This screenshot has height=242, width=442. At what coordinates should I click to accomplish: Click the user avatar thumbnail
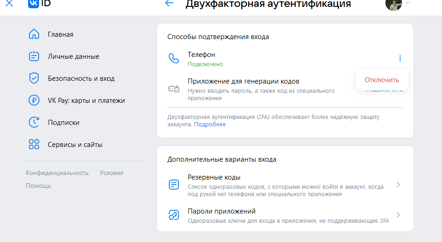click(393, 4)
